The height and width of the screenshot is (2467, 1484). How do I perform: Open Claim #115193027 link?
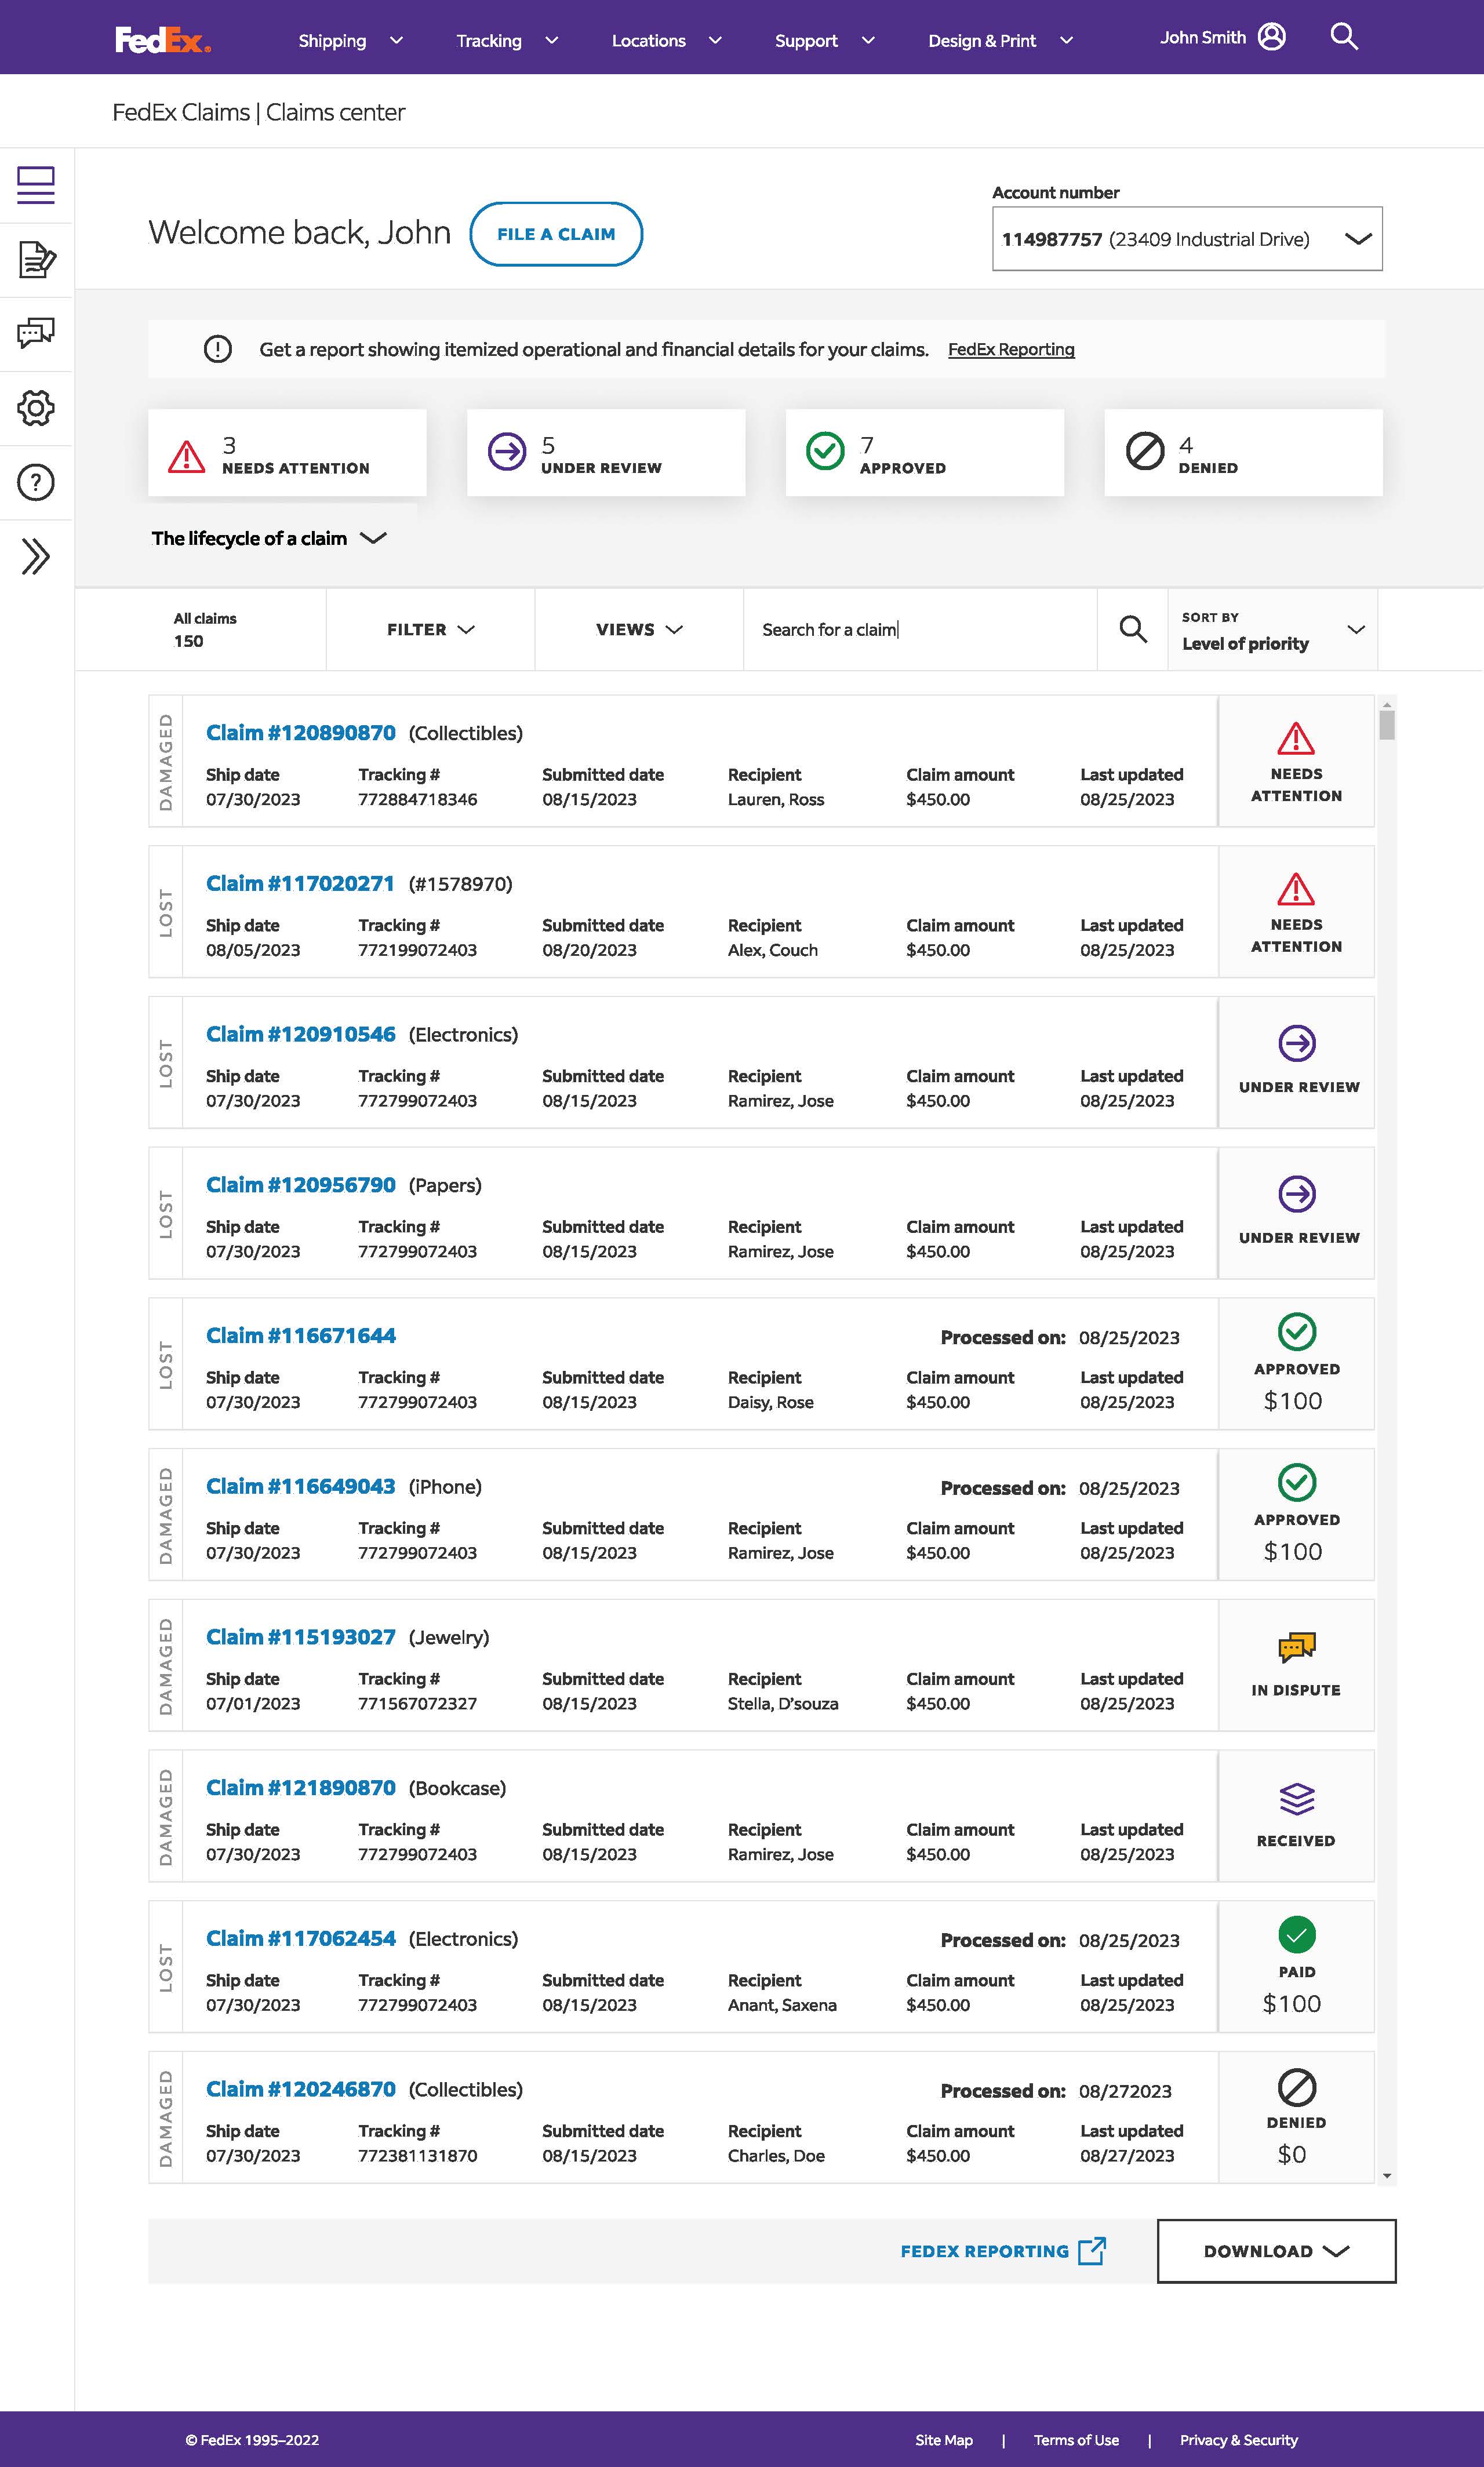click(301, 1637)
